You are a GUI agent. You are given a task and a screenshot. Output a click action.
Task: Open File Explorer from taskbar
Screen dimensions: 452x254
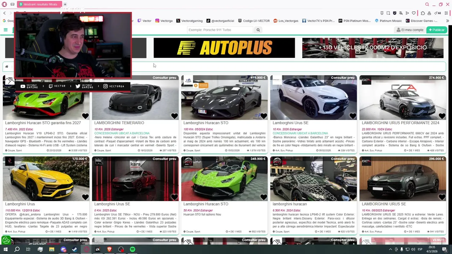[52, 249]
